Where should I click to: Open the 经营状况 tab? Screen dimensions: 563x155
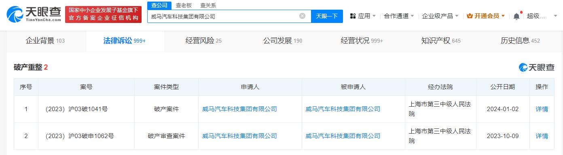[362, 41]
